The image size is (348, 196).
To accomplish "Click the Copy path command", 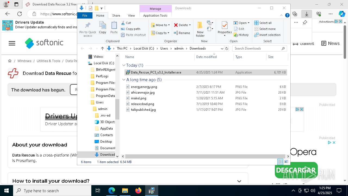I will coord(130,29).
